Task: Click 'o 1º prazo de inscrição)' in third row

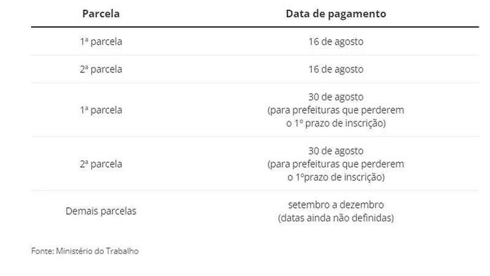Action: pos(336,123)
